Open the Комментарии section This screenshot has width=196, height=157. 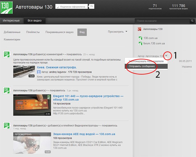pyautogui.click(x=12, y=39)
